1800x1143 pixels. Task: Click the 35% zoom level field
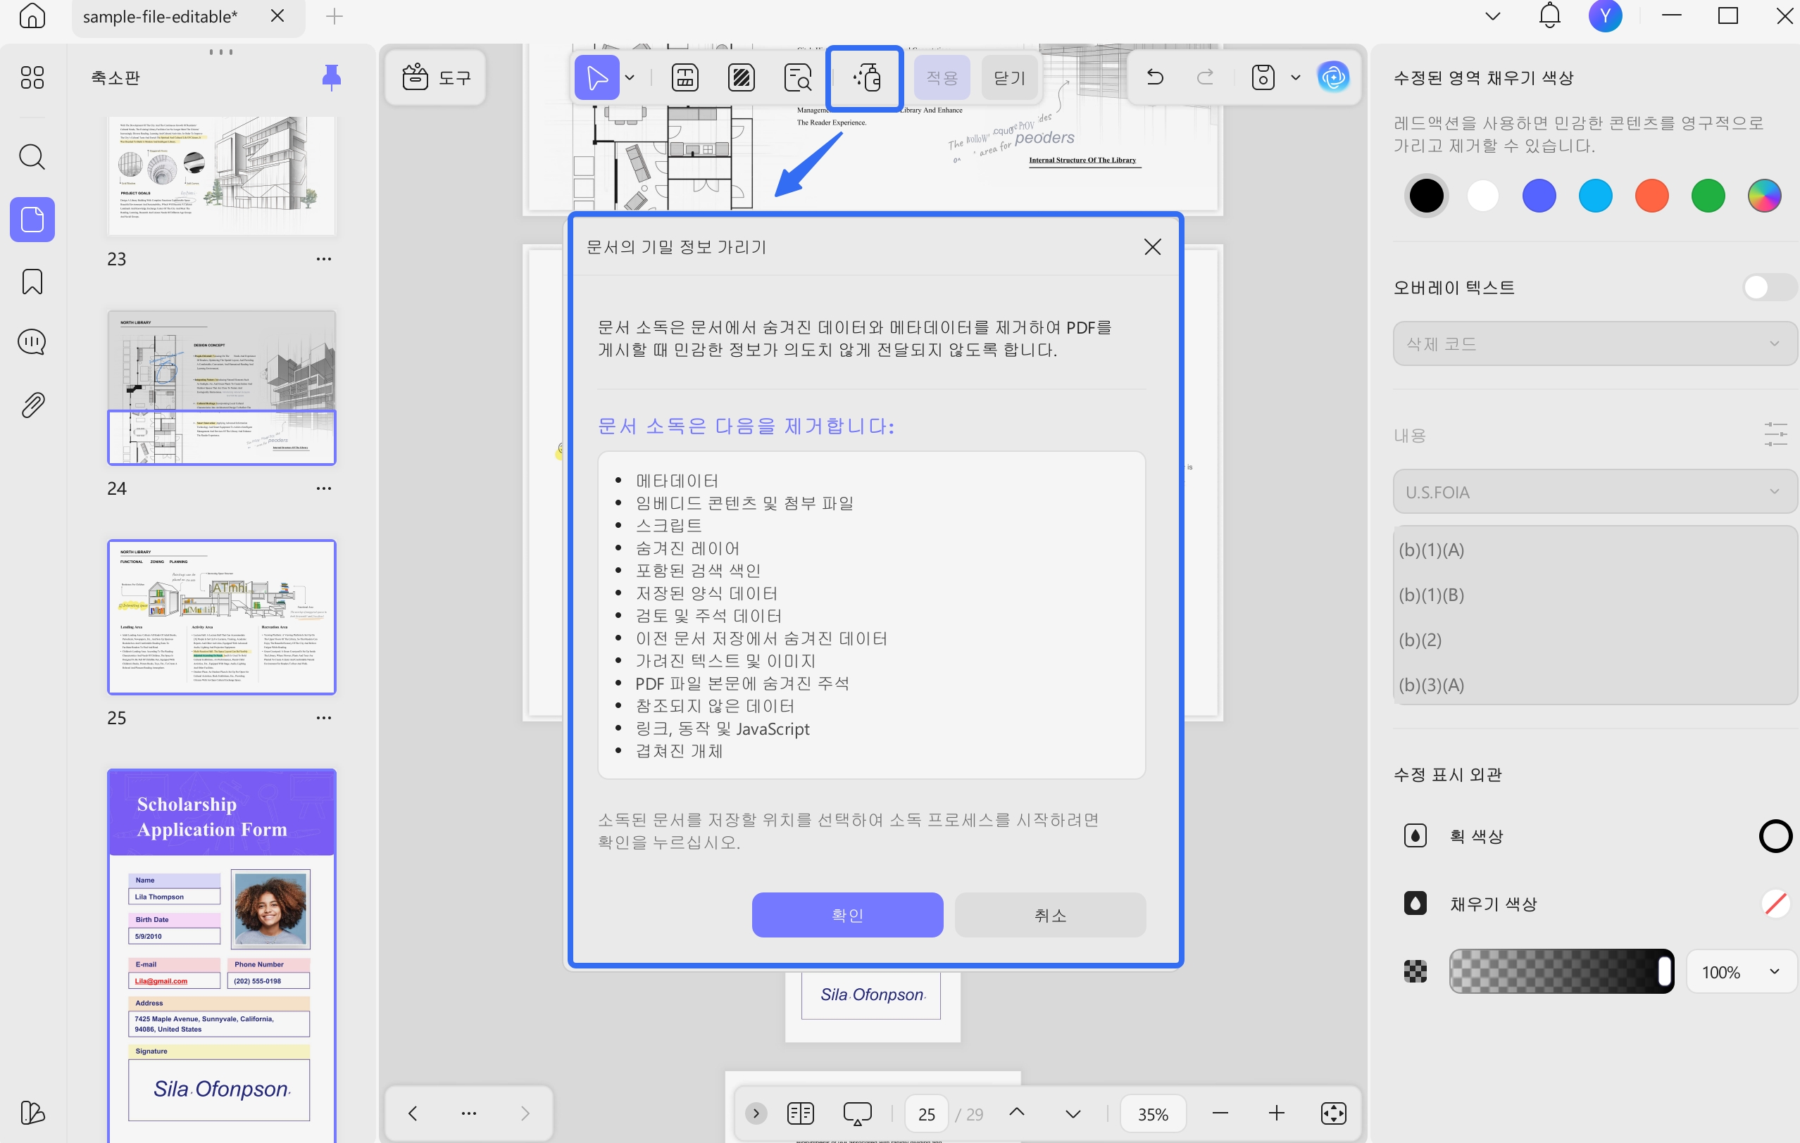(x=1153, y=1114)
